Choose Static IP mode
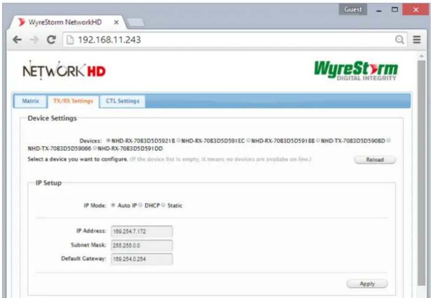Screen dimensions: 431x298 [163, 205]
